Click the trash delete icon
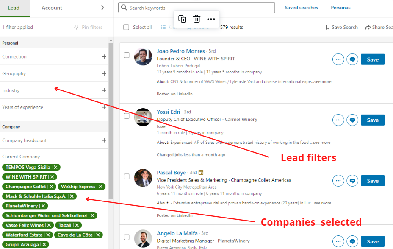Image resolution: width=393 pixels, height=249 pixels. coord(196,19)
